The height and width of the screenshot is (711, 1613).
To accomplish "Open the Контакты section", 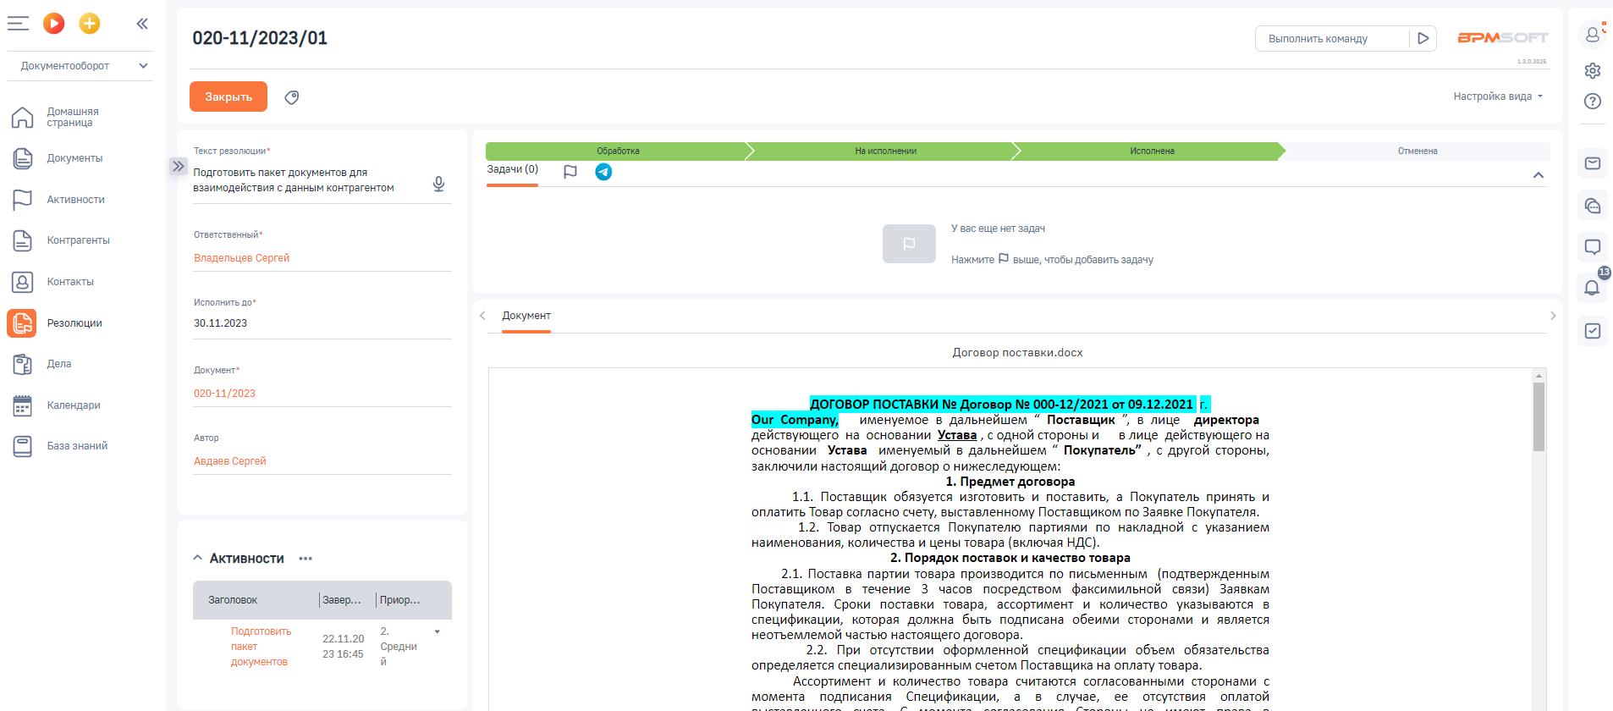I will 70,282.
